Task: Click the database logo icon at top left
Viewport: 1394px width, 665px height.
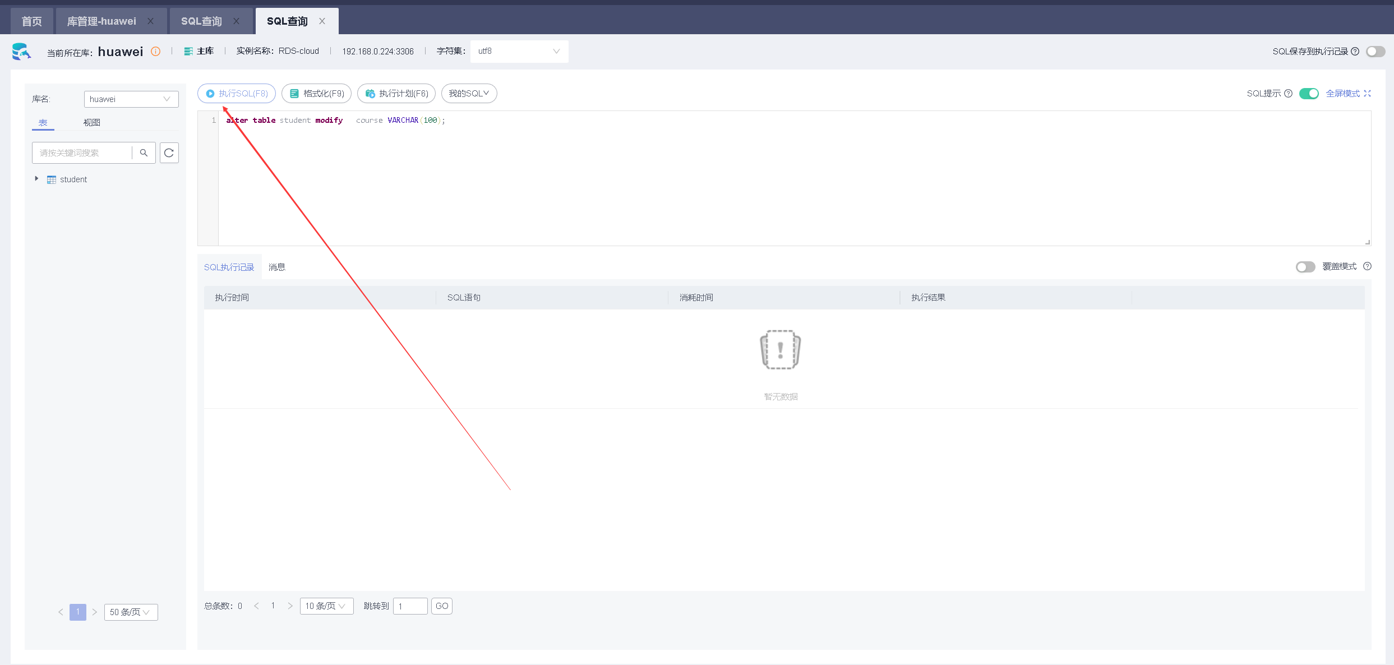Action: click(x=21, y=51)
